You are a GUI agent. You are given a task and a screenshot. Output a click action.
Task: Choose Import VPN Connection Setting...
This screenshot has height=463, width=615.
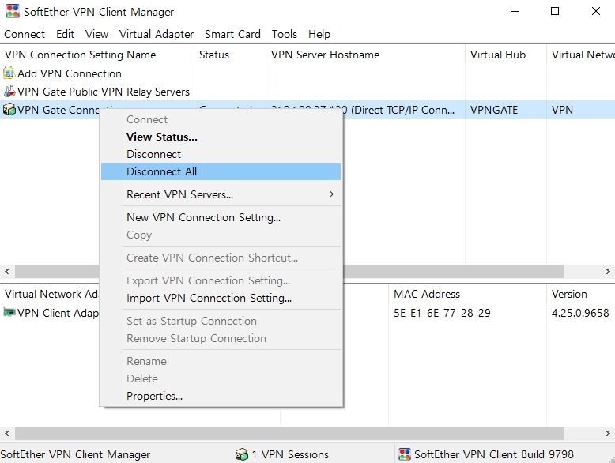click(221, 298)
